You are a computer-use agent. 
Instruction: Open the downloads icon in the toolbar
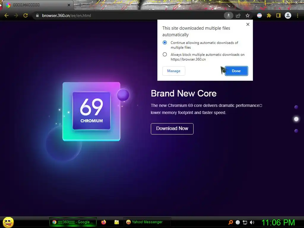(228, 15)
